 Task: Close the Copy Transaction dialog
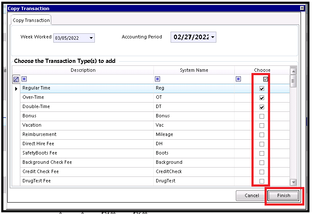coord(302,8)
